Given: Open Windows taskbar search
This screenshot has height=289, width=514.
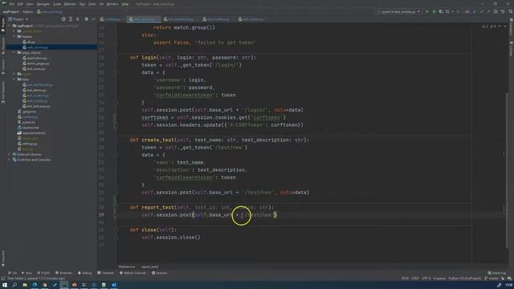Looking at the screenshot, I should (x=14, y=285).
